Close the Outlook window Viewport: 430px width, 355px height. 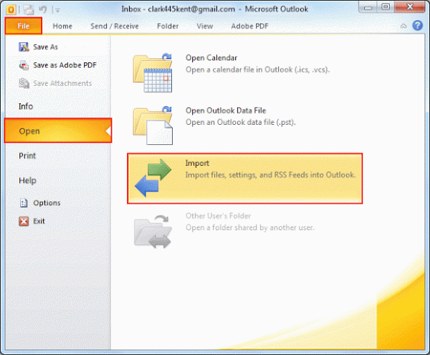[x=410, y=7]
